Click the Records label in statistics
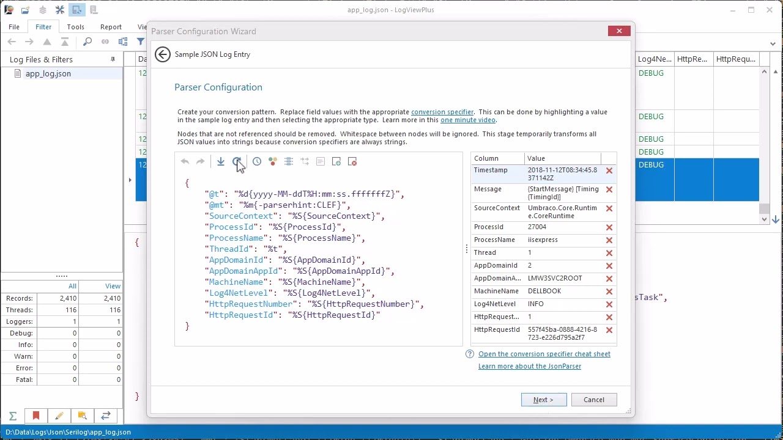This screenshot has width=783, height=440. point(20,298)
